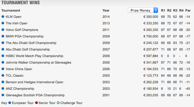Open the Prize Money dropdown

(143, 10)
